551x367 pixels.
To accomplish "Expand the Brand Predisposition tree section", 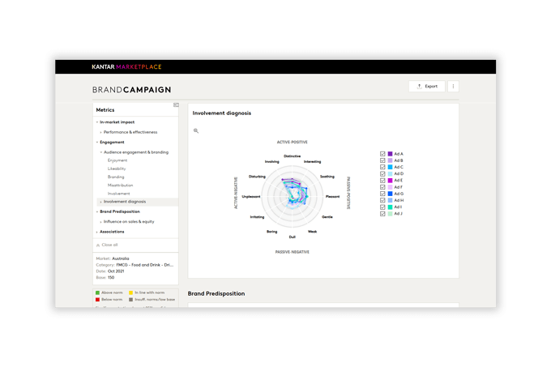I will 96,211.
